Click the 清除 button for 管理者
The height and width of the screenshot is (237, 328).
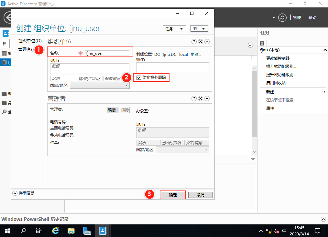[125, 110]
